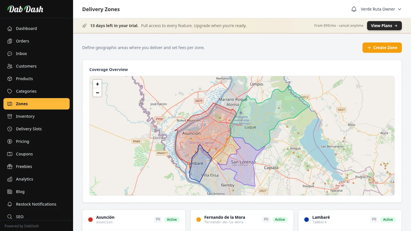Click the blue Lambaré zone color dot
This screenshot has width=411, height=231.
pos(307,220)
